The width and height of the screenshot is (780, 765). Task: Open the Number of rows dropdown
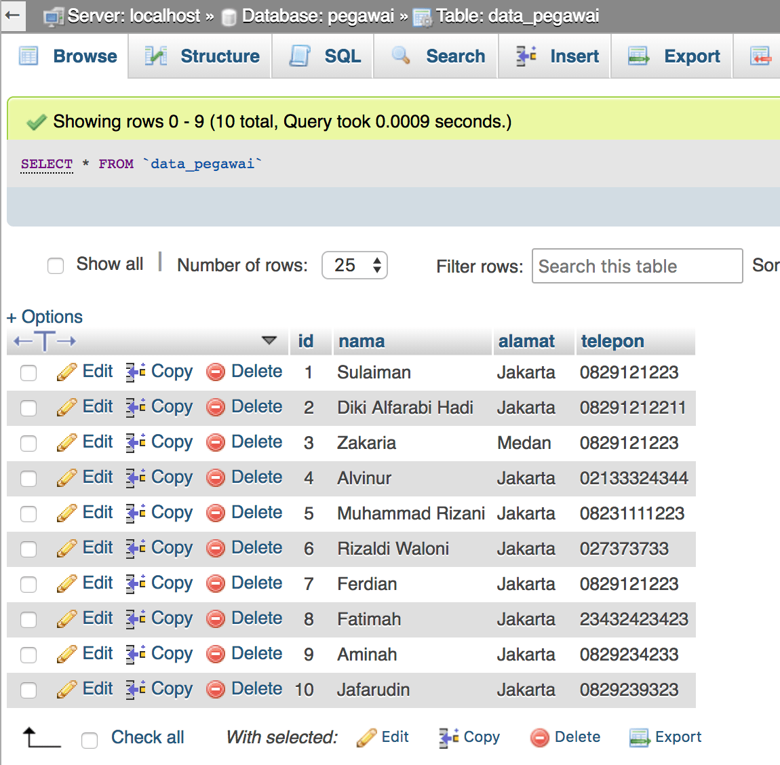coord(354,265)
